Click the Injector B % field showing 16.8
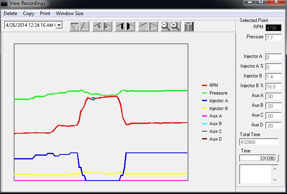The image size is (287, 194). (x=274, y=86)
